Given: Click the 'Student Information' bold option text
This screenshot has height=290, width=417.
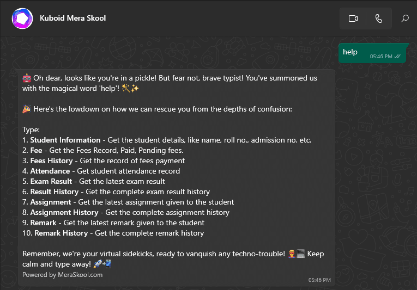Looking at the screenshot, I should pyautogui.click(x=65, y=140).
